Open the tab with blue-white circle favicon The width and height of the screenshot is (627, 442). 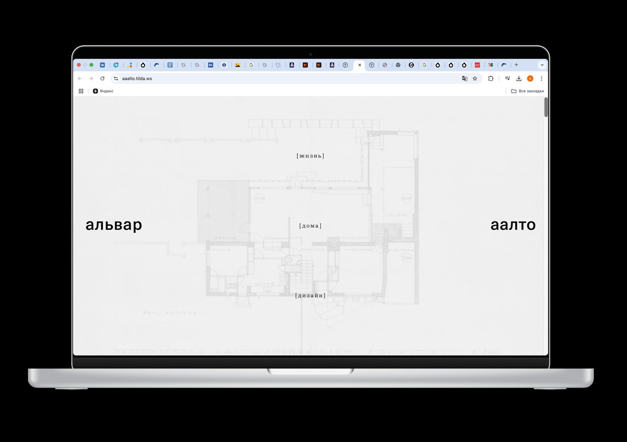pyautogui.click(x=224, y=65)
